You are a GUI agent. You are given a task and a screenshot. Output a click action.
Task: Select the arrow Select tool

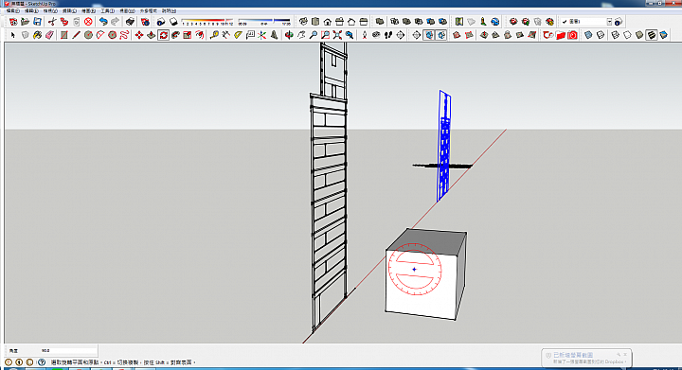12,35
